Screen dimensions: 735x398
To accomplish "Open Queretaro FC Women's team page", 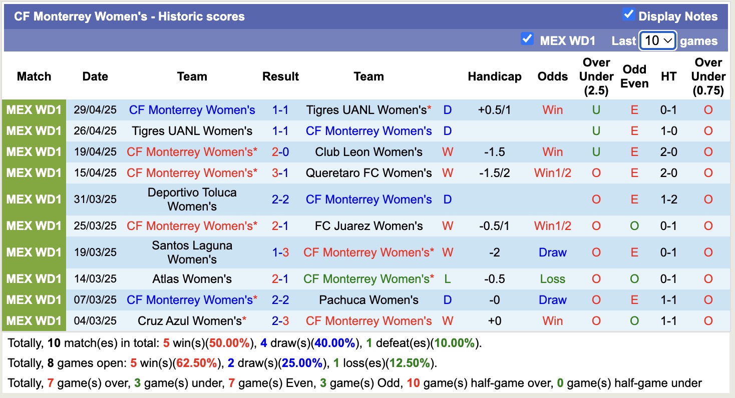I will (369, 173).
